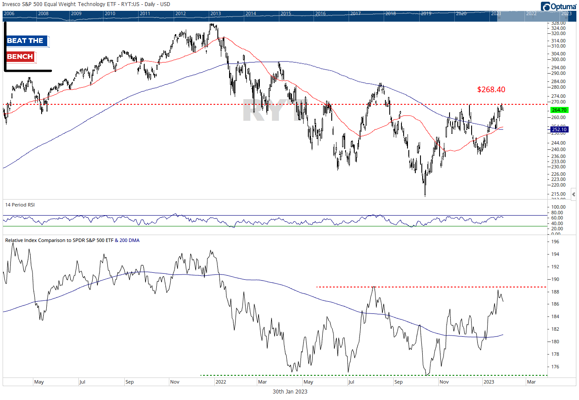Select the chart title 'Invesco S&P 500 Equal Weight Technology ETF'
This screenshot has height=400, width=579.
coord(59,4)
